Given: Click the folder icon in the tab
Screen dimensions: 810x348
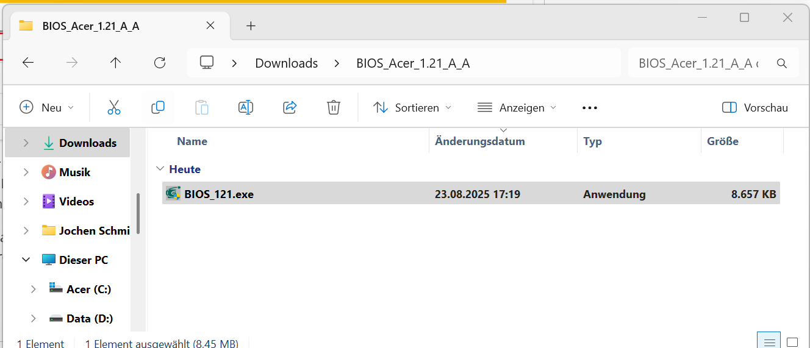Looking at the screenshot, I should click(x=26, y=26).
